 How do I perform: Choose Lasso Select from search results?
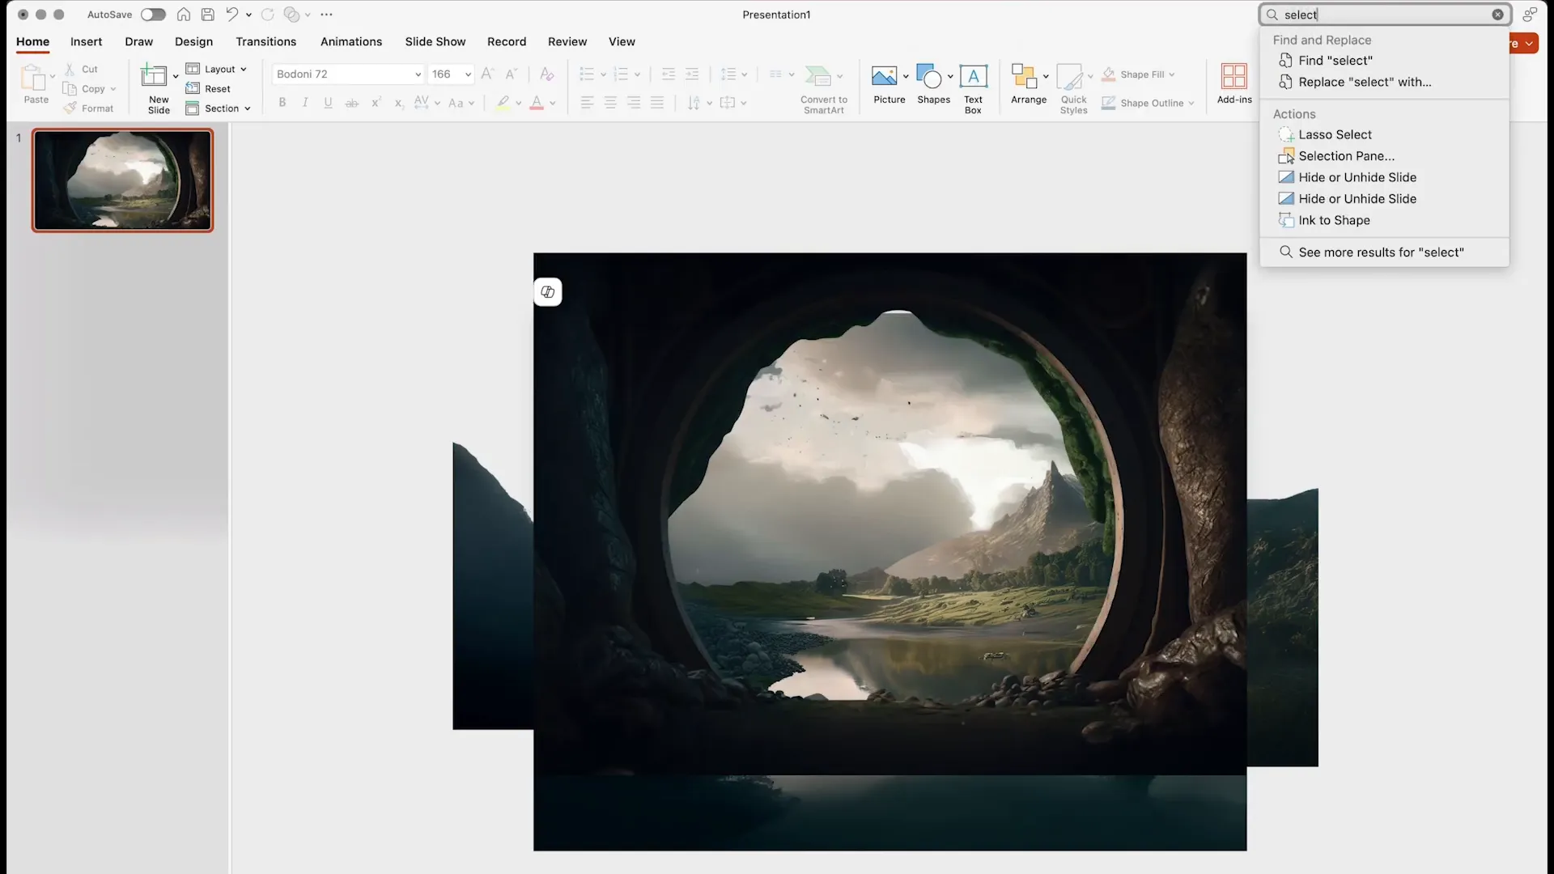(x=1384, y=134)
